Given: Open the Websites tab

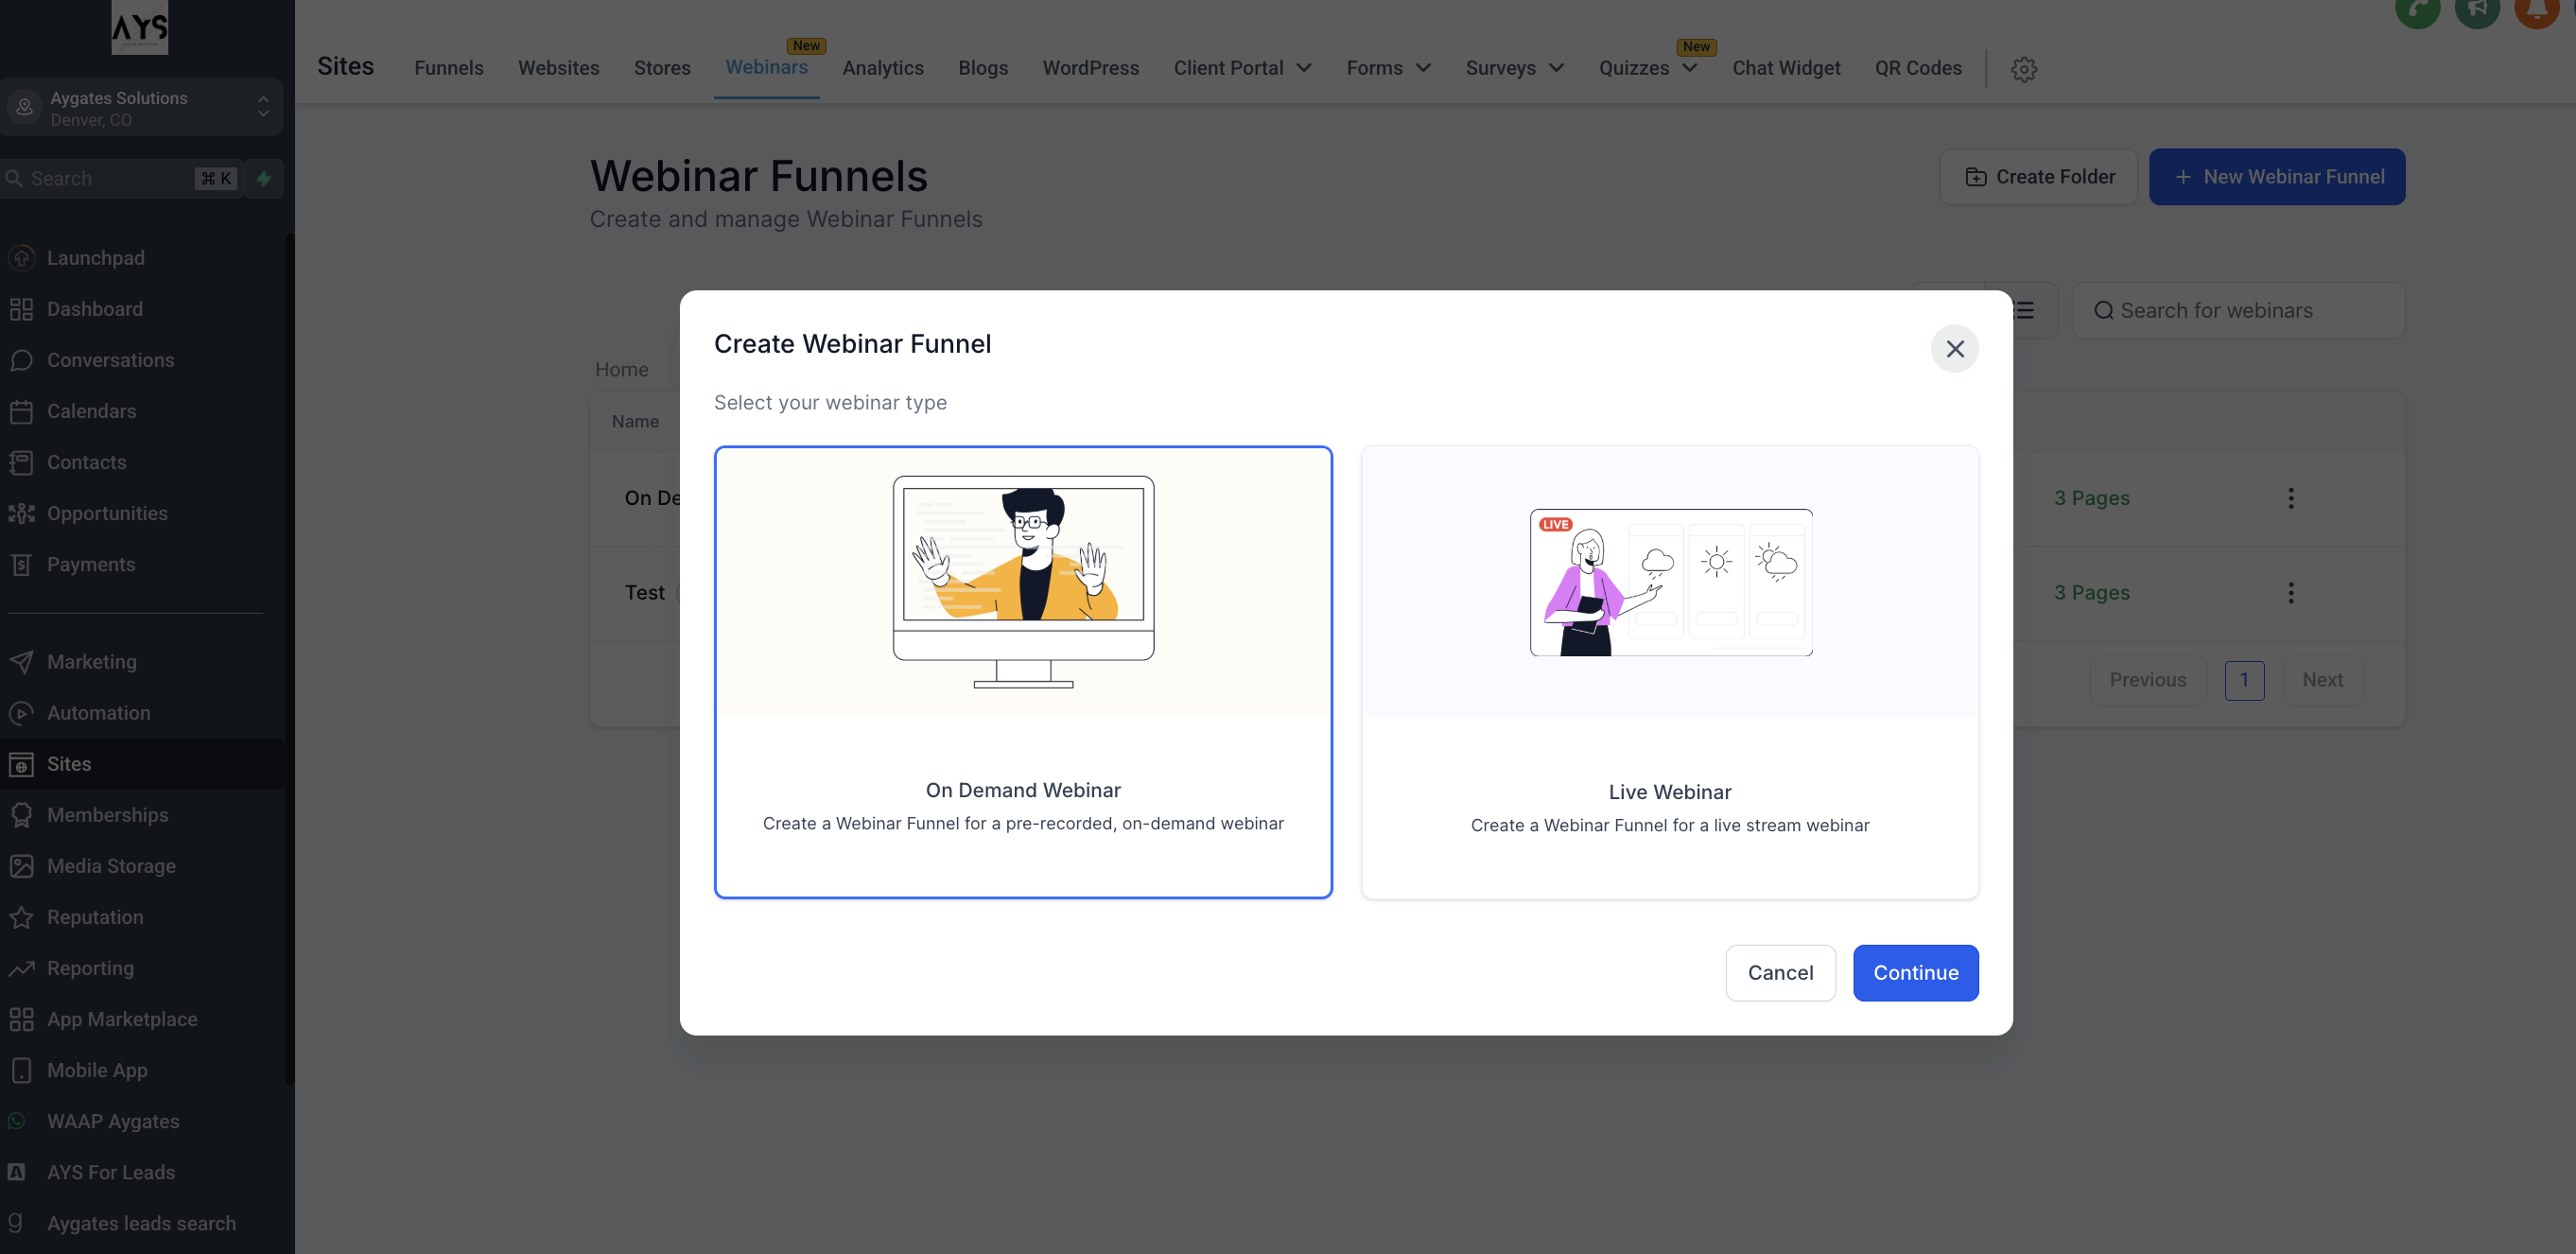Looking at the screenshot, I should tap(559, 68).
